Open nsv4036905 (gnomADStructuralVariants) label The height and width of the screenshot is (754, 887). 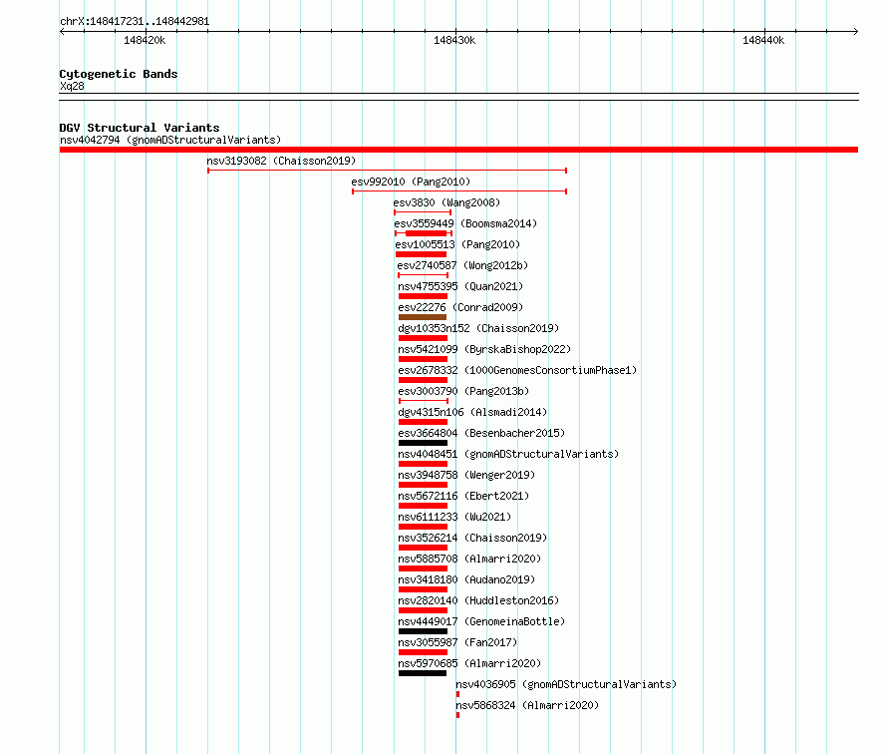(x=566, y=684)
